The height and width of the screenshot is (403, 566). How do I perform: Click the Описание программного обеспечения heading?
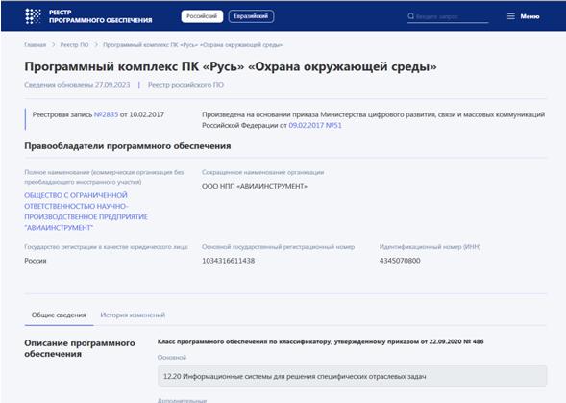(x=80, y=348)
